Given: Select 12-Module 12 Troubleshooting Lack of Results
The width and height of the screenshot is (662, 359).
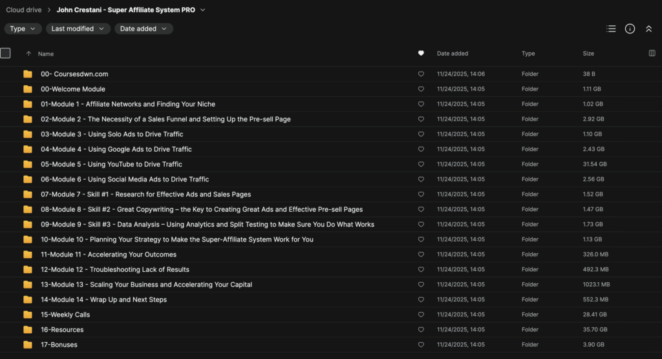Looking at the screenshot, I should click(114, 269).
